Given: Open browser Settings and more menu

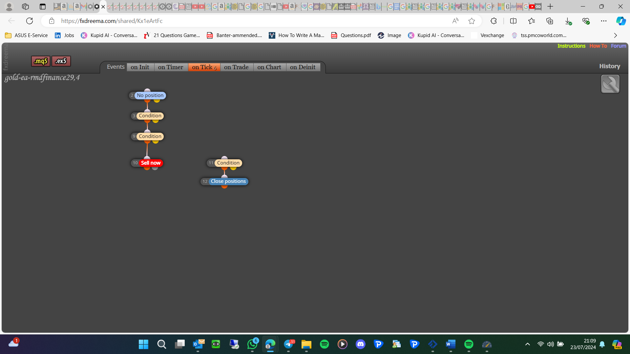Looking at the screenshot, I should [x=604, y=21].
